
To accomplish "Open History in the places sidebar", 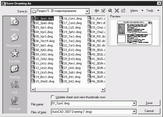I will point(15,24).
